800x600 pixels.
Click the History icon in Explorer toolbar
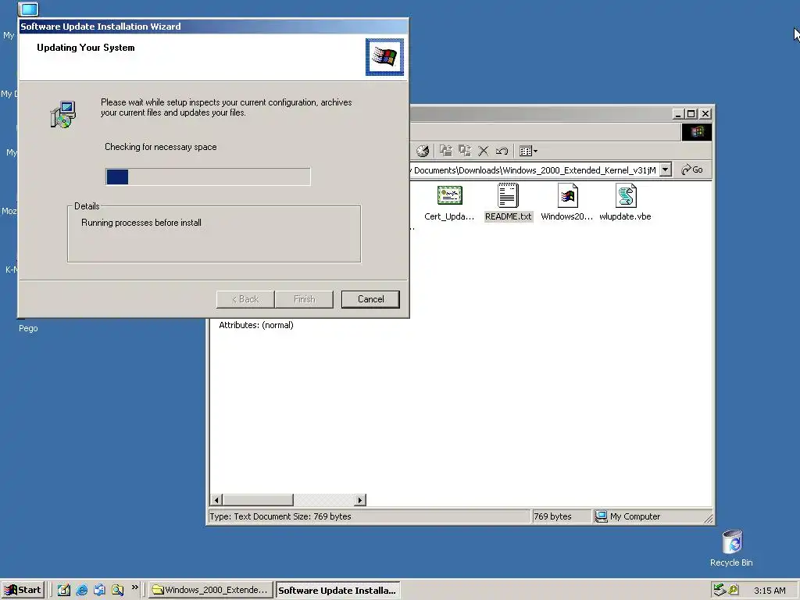423,151
